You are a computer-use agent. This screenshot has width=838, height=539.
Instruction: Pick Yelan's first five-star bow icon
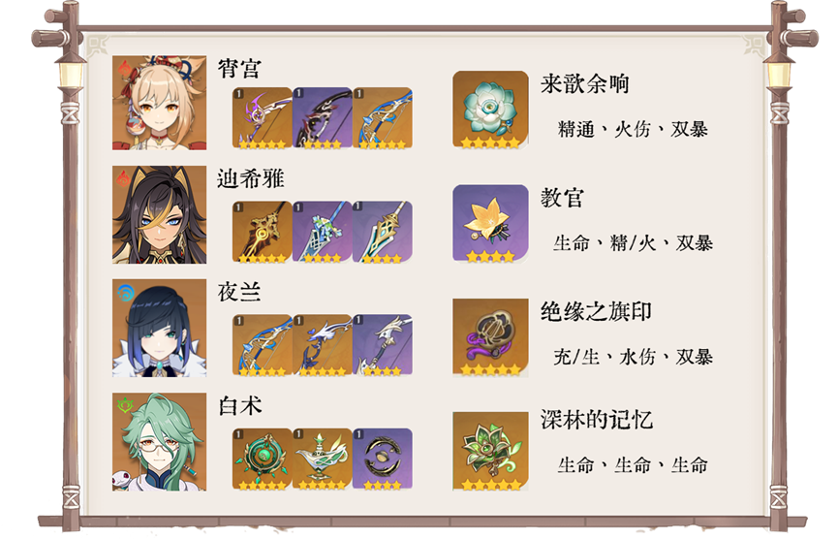click(263, 345)
